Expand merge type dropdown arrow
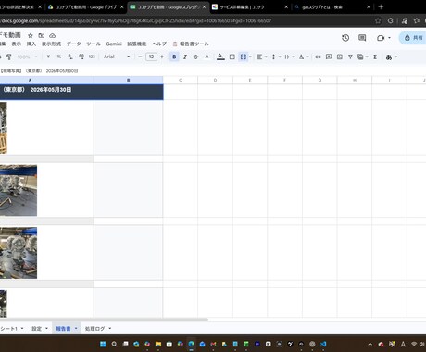Screen dimensions: 426x352 pyautogui.click(x=250, y=57)
